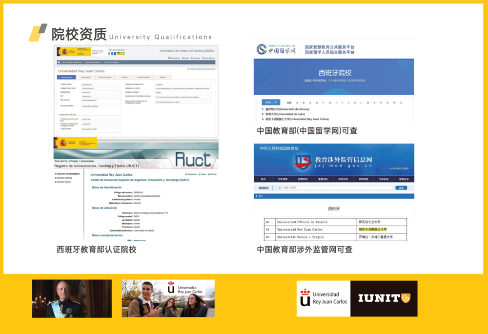Viewport: 488px width, 334px height.
Task: Open the Fuentes financiación tab in Invente
Action: point(143,77)
